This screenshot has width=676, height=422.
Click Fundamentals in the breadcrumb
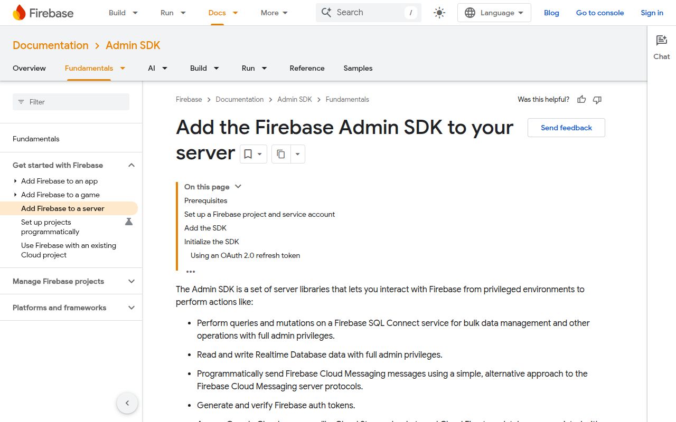pos(347,99)
